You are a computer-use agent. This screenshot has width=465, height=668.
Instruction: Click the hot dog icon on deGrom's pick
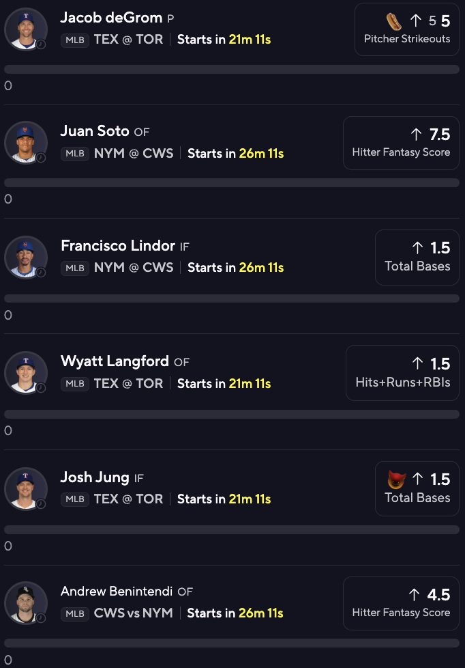[x=393, y=21]
